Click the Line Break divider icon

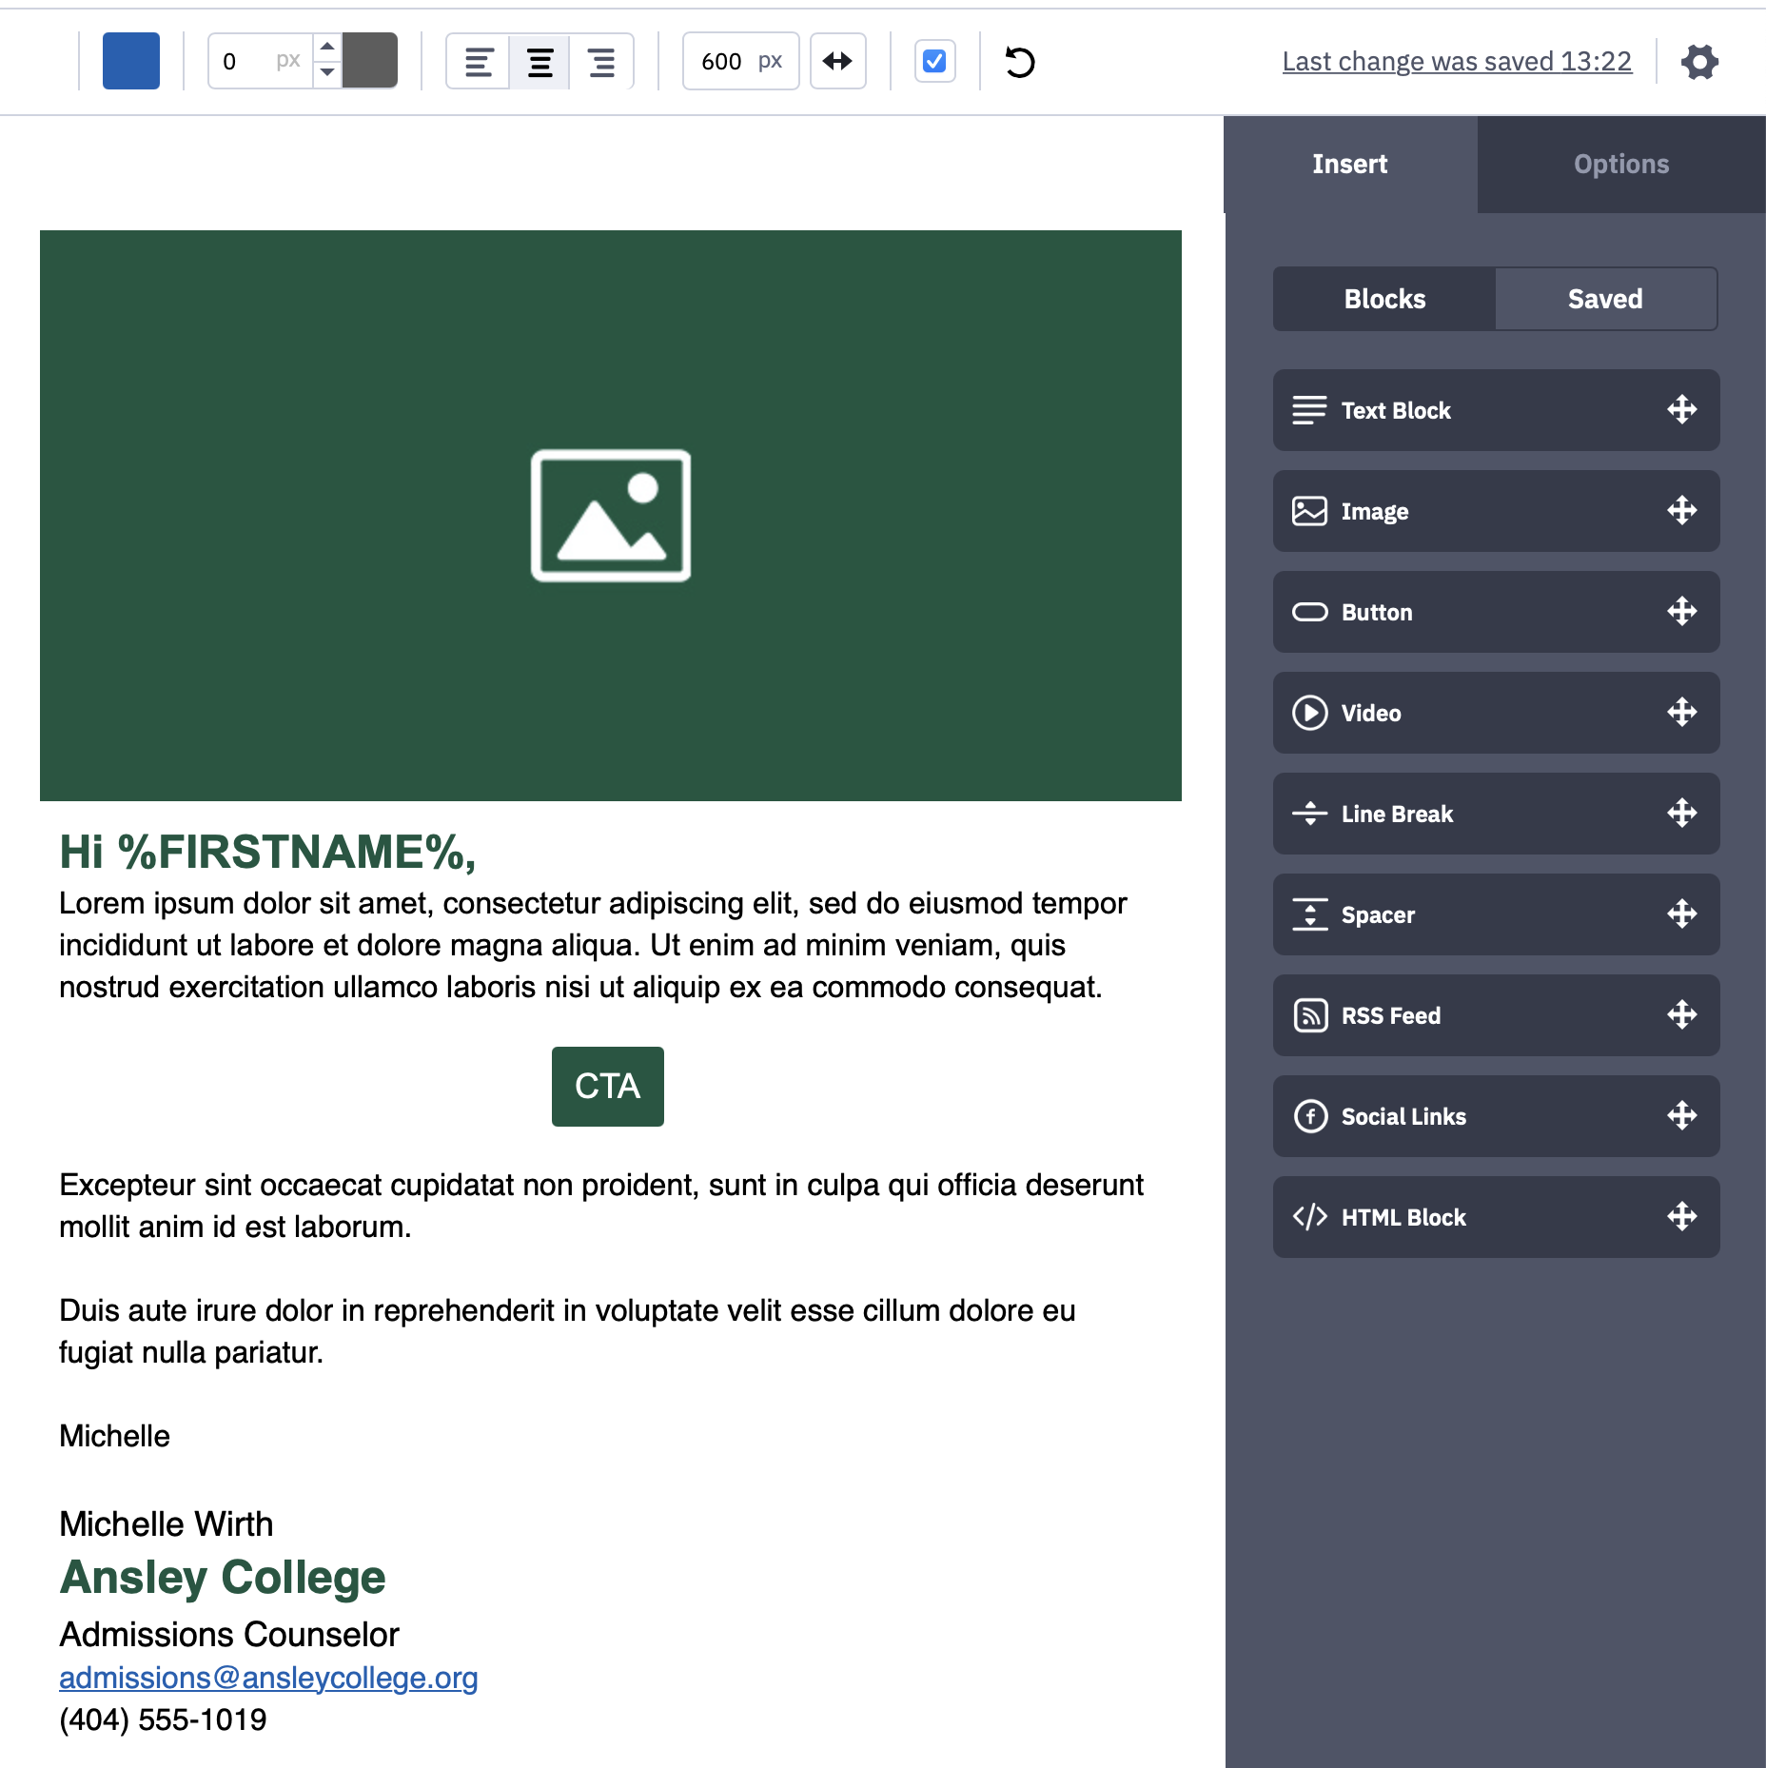click(1309, 814)
